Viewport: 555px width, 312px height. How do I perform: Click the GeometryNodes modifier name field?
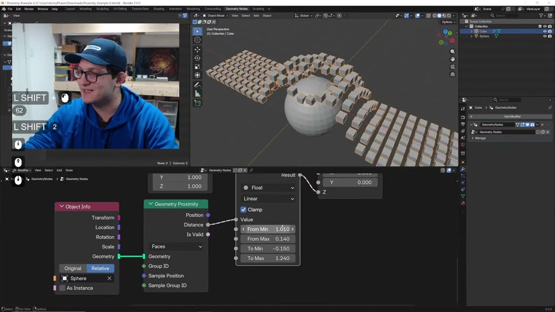pyautogui.click(x=497, y=125)
